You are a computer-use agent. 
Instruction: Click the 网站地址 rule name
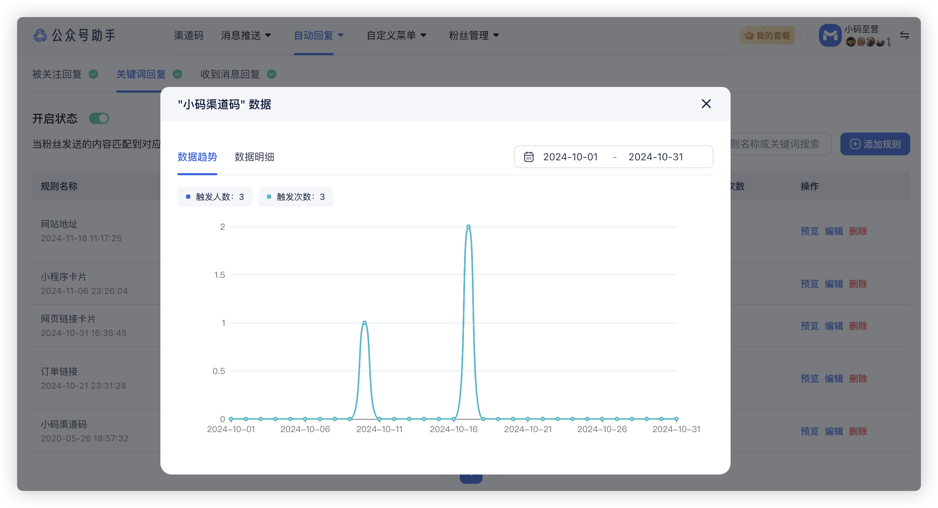click(x=59, y=224)
